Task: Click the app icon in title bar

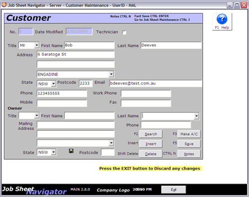Action: coord(4,5)
